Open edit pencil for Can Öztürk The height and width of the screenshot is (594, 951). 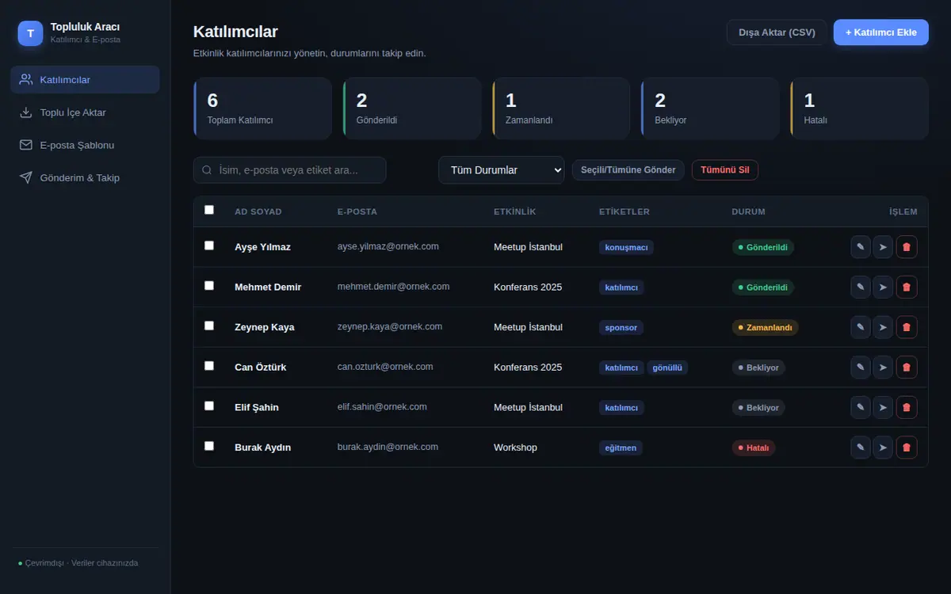tap(861, 367)
